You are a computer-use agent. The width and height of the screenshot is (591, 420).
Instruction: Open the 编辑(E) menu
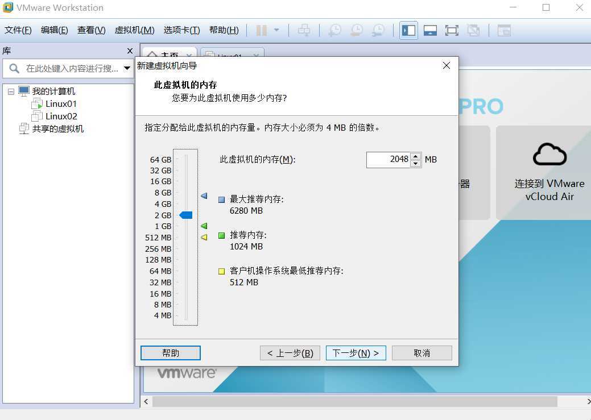click(x=54, y=30)
